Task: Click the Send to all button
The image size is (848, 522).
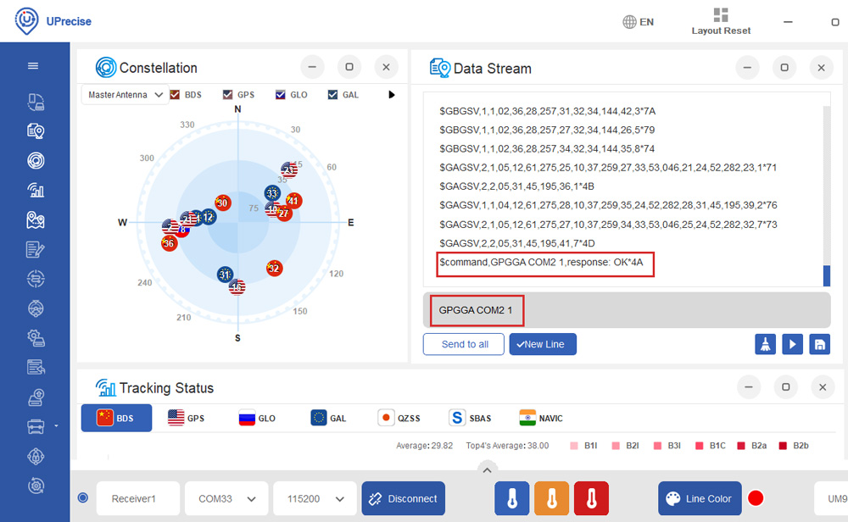Action: 465,344
